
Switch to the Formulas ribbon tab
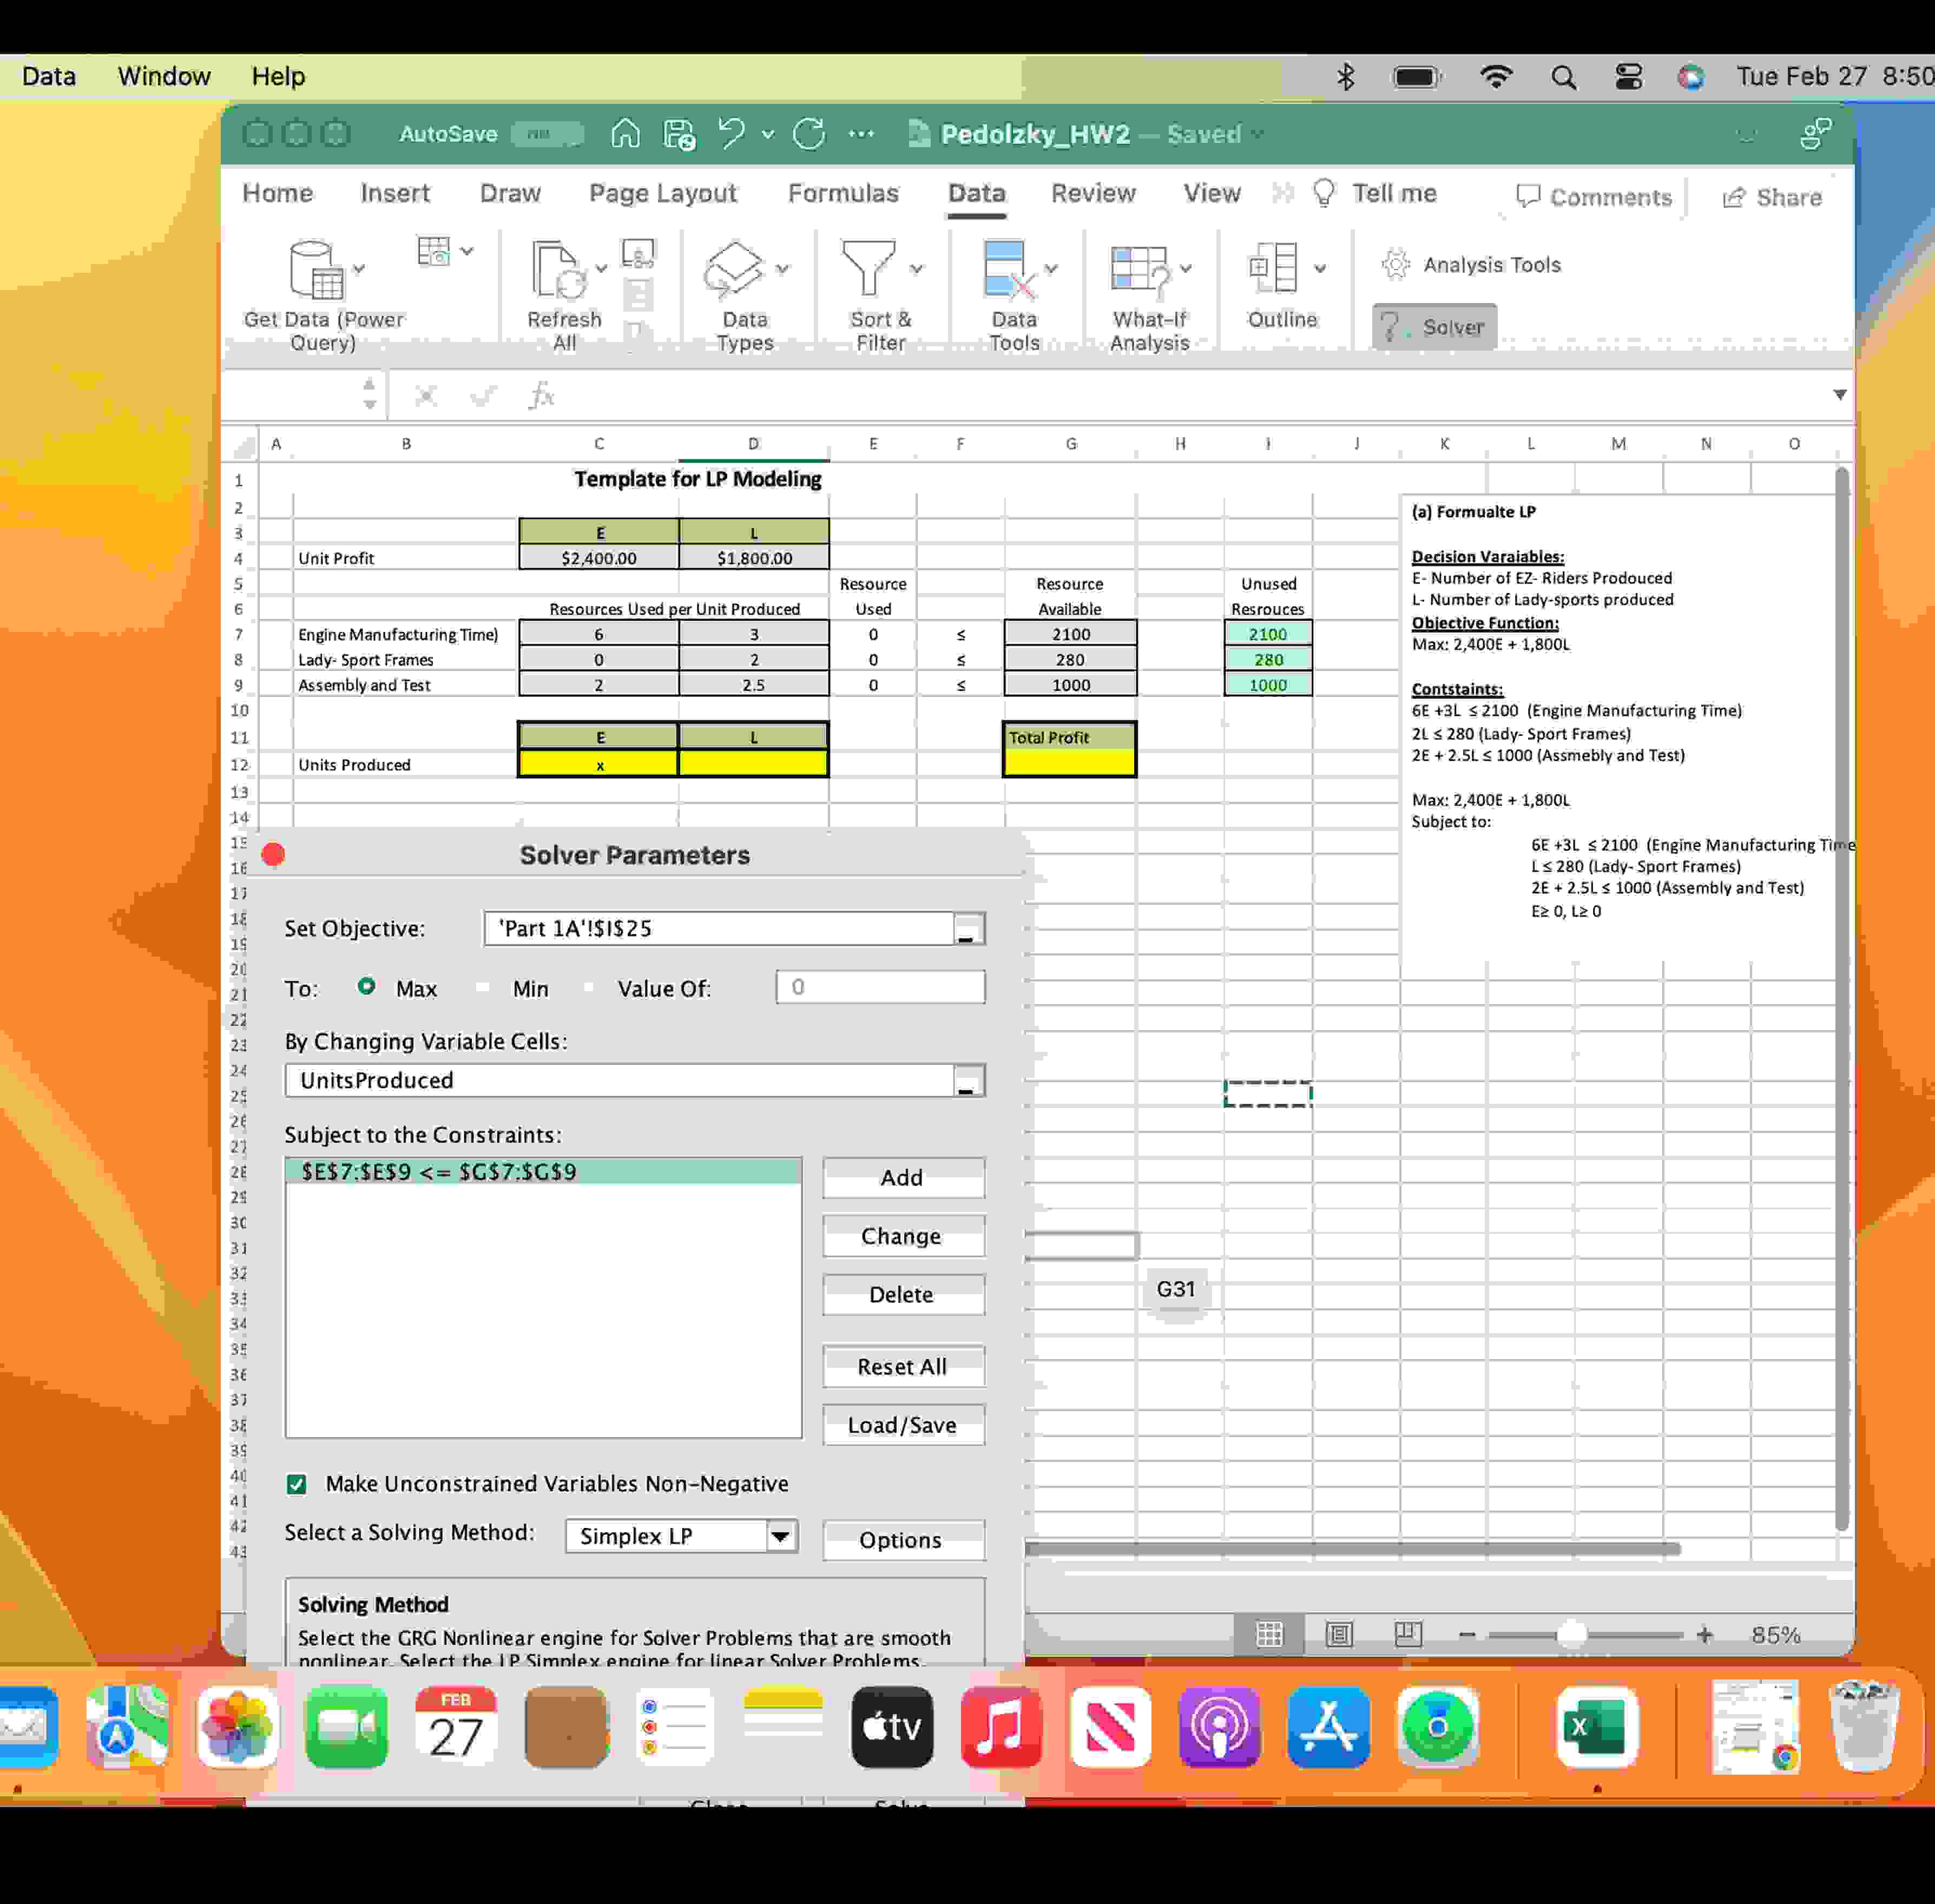click(x=843, y=193)
